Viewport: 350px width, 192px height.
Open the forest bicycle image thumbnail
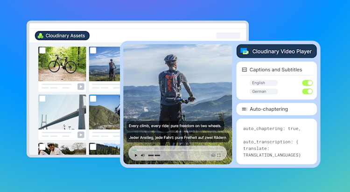click(x=62, y=64)
